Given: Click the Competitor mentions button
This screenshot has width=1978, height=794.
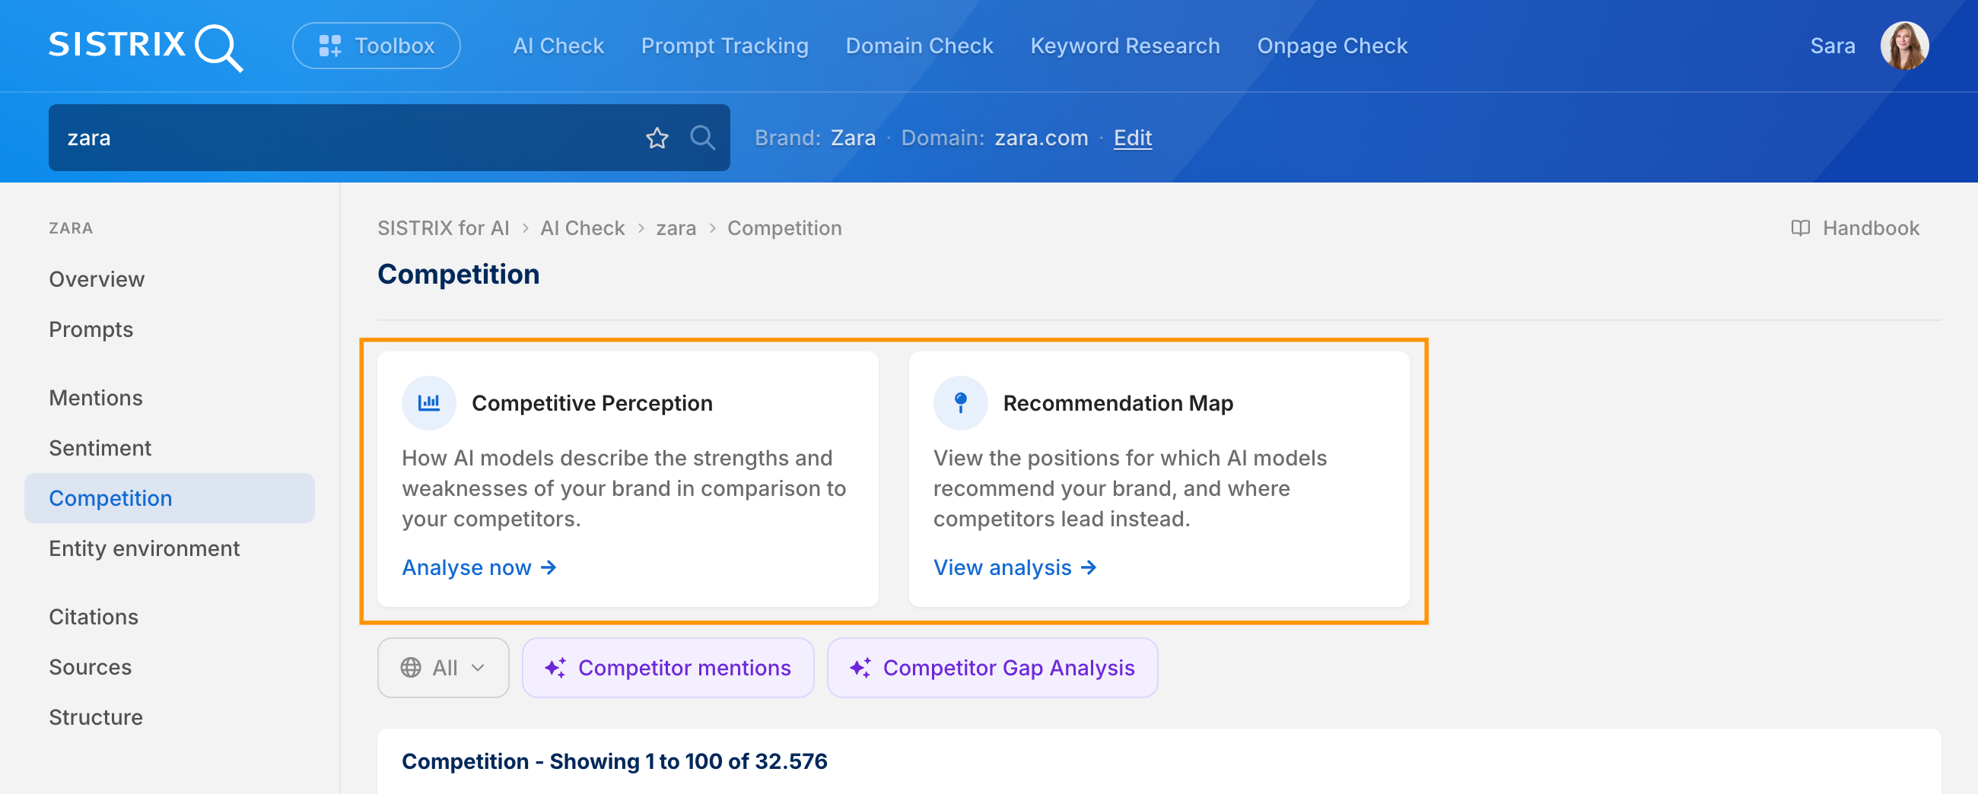Looking at the screenshot, I should [668, 668].
